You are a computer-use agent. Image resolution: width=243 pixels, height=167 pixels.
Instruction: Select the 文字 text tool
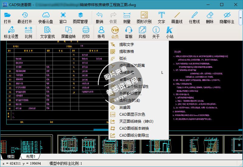pyautogui.click(x=162, y=18)
